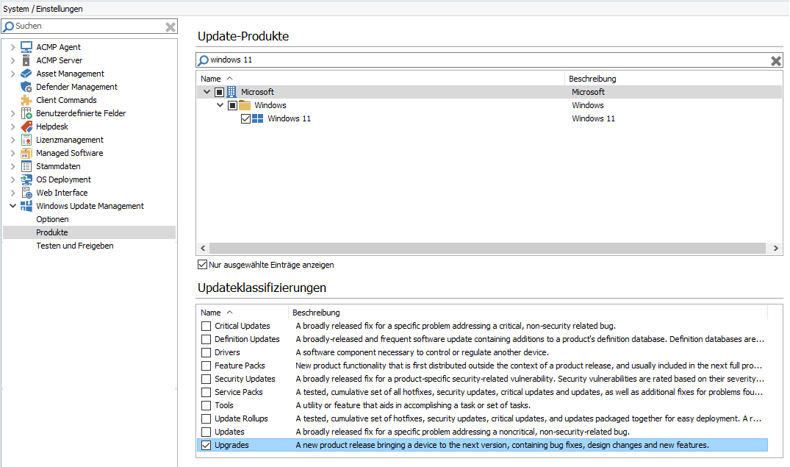Clear the settings search with the X
790x467 pixels.
pos(170,26)
